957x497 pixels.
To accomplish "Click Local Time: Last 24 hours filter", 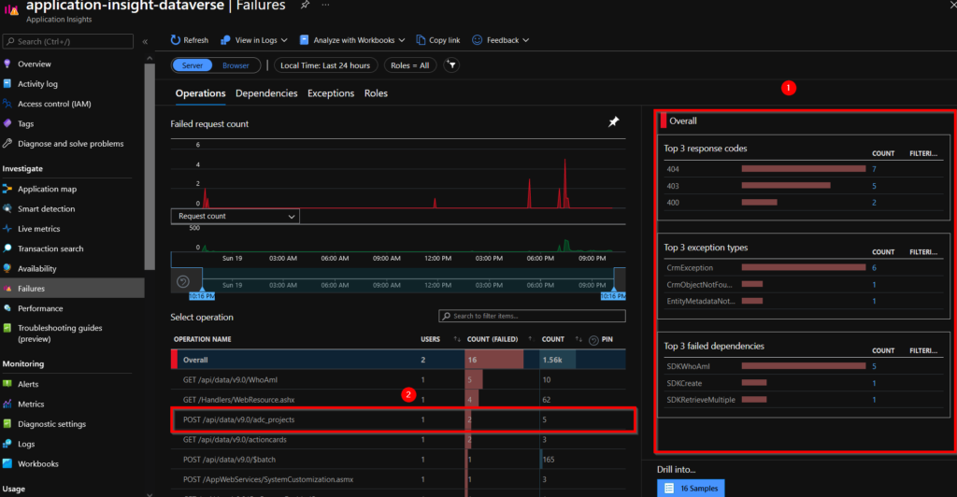I will [325, 65].
